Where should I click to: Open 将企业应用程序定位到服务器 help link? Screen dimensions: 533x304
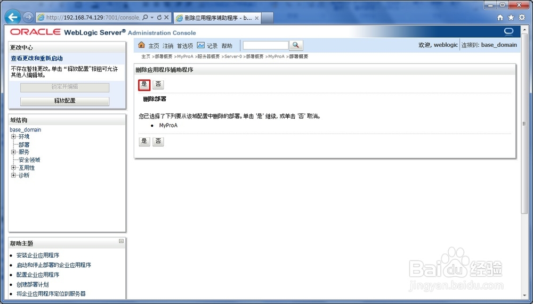point(51,294)
